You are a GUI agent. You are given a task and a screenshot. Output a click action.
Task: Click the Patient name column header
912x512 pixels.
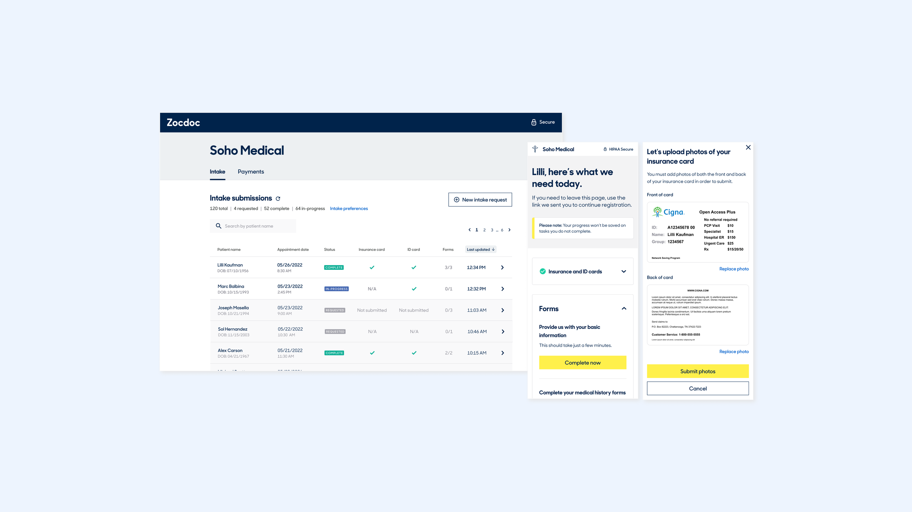pyautogui.click(x=229, y=249)
